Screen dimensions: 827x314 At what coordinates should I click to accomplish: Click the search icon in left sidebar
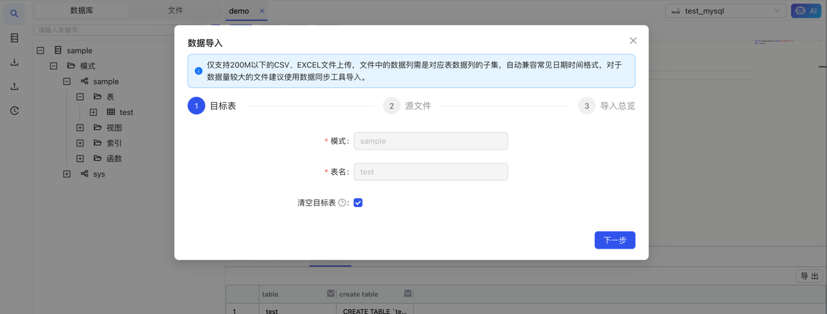[14, 13]
